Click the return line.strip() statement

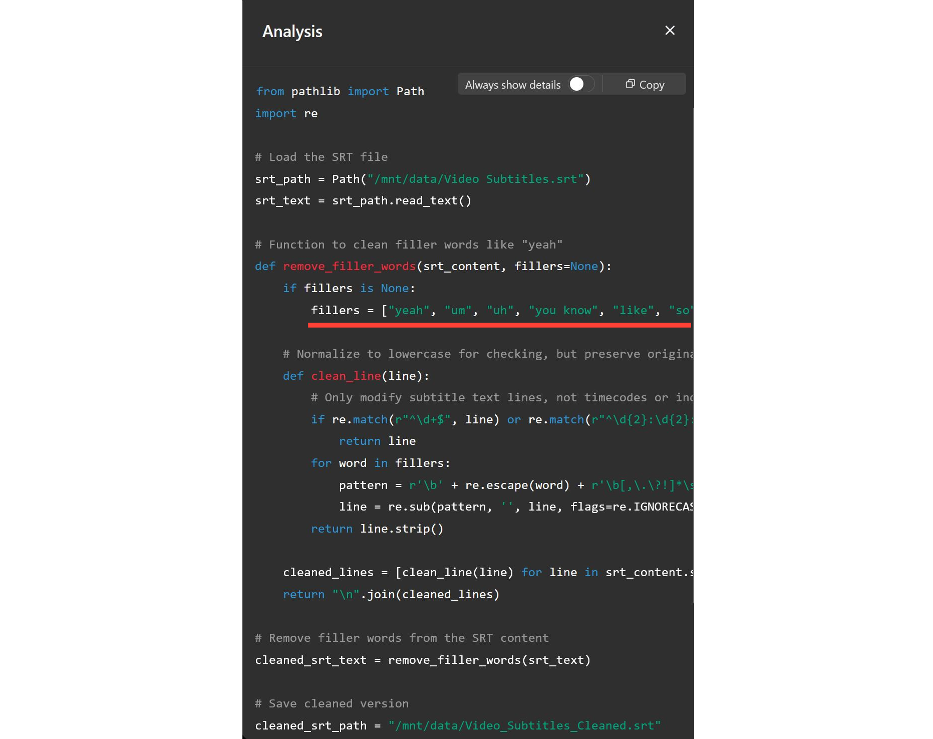pyautogui.click(x=377, y=528)
